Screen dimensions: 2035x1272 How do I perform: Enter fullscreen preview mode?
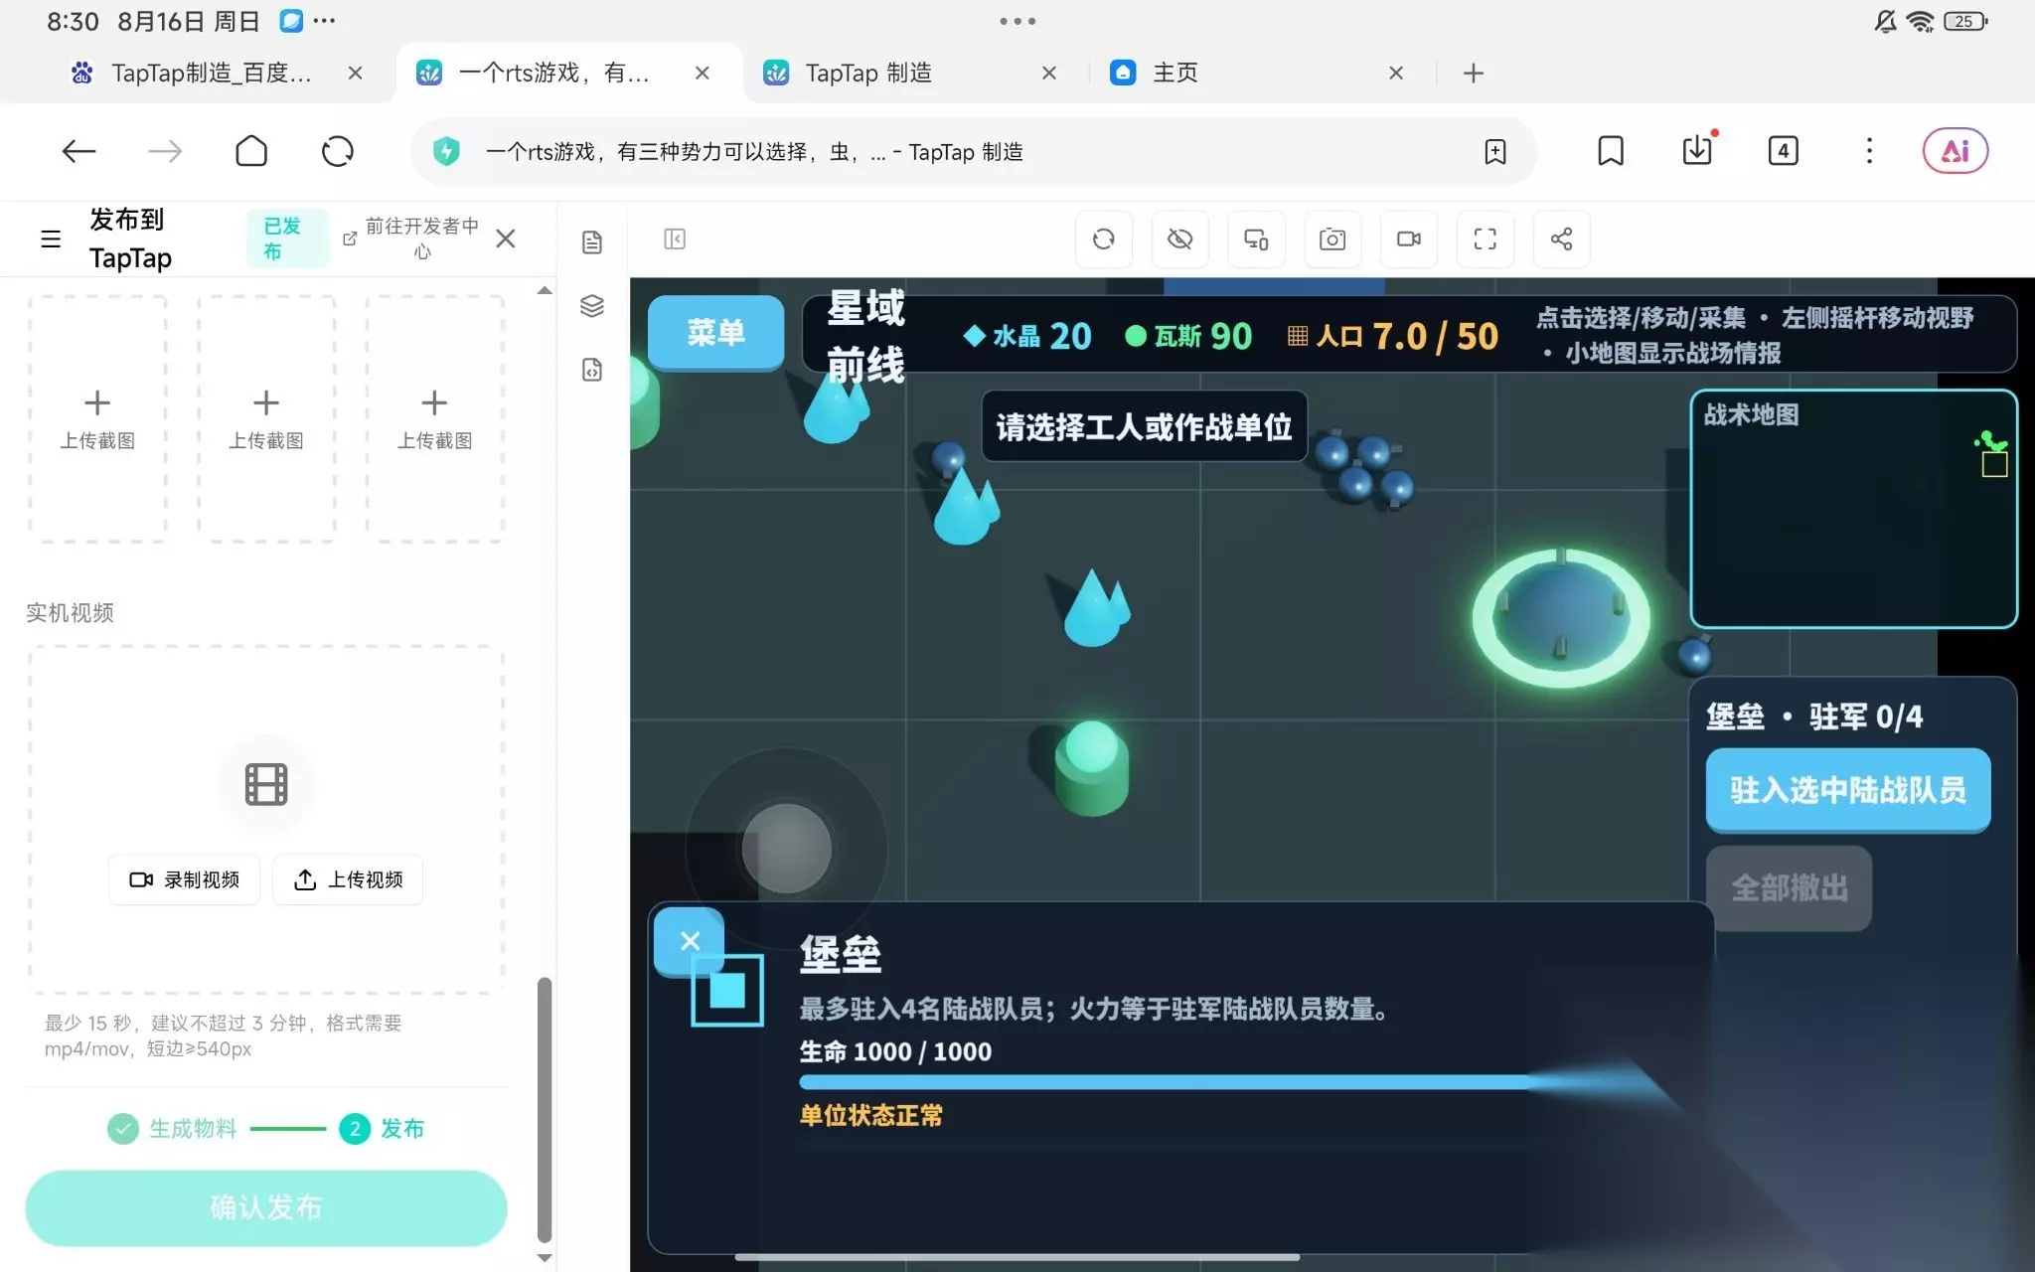[1485, 239]
